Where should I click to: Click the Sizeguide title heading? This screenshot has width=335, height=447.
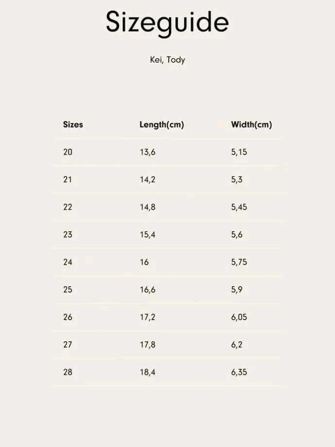coord(167,23)
